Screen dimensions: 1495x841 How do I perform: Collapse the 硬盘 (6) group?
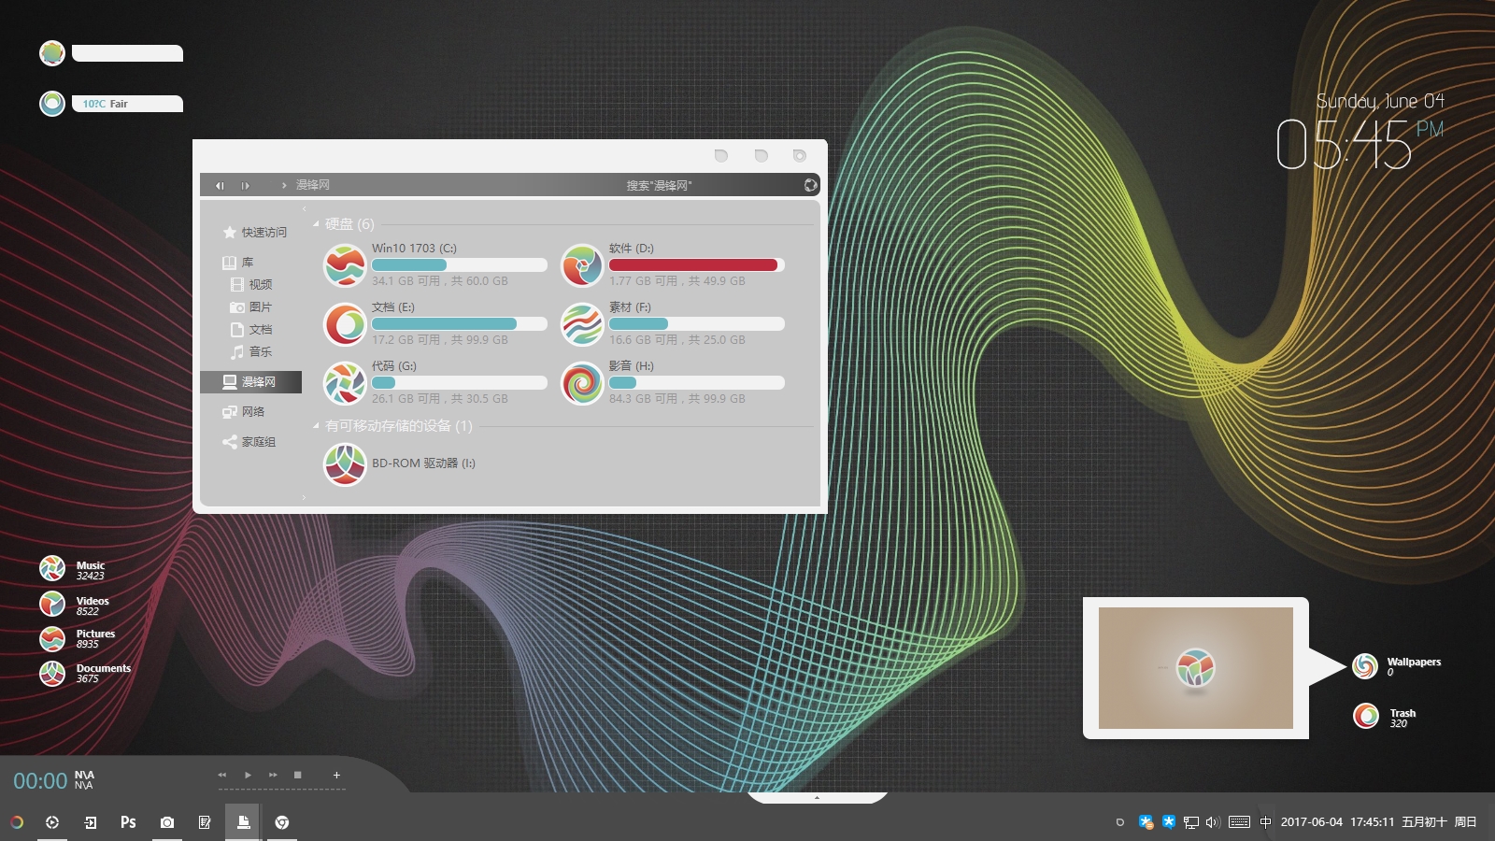tap(316, 224)
